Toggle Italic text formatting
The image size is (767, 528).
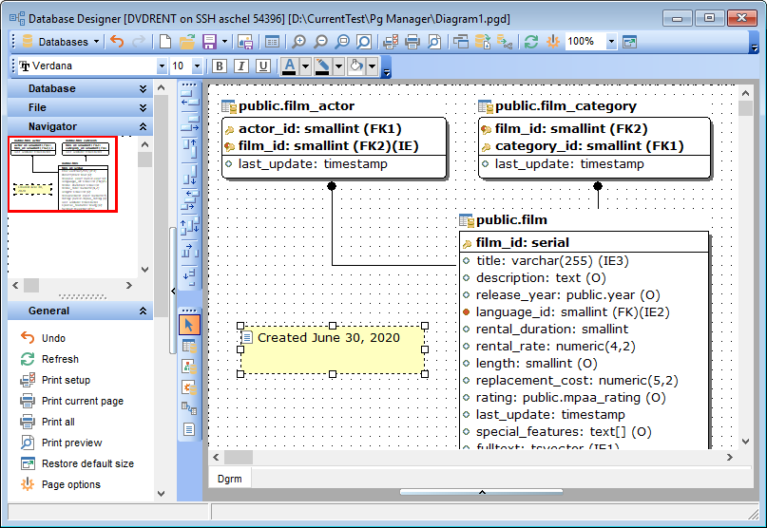[241, 66]
